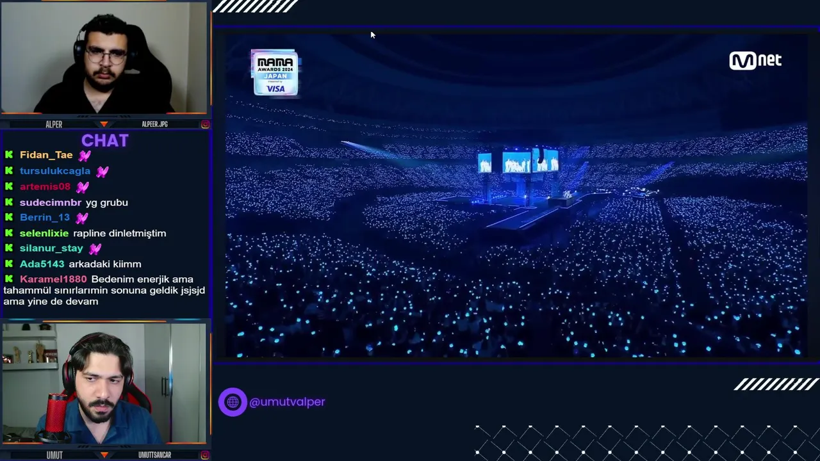Click the orange triangle under Alper's webcam
The width and height of the screenshot is (820, 461).
pyautogui.click(x=104, y=124)
